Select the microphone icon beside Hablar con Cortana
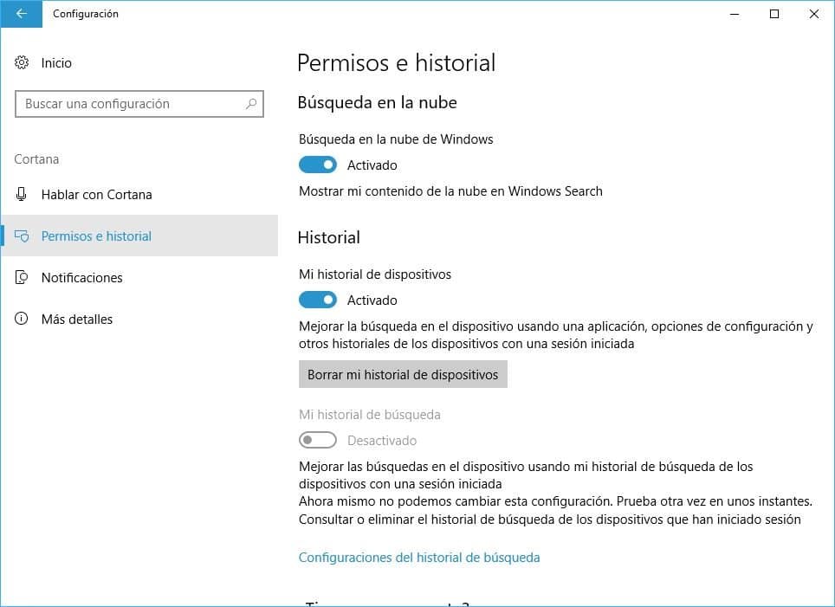Screen dimensions: 835x607 coord(21,194)
